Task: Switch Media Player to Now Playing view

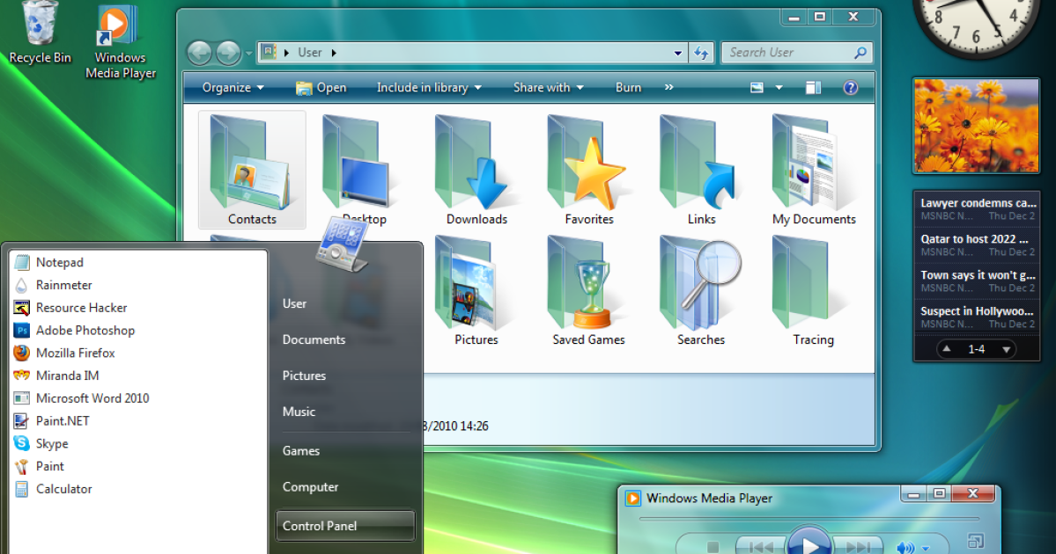Action: tap(975, 541)
